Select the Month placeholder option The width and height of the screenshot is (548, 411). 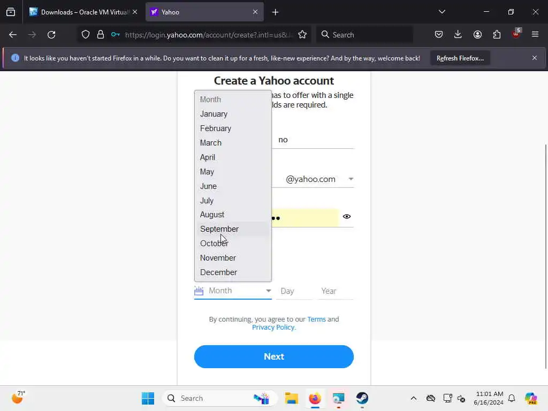233,99
